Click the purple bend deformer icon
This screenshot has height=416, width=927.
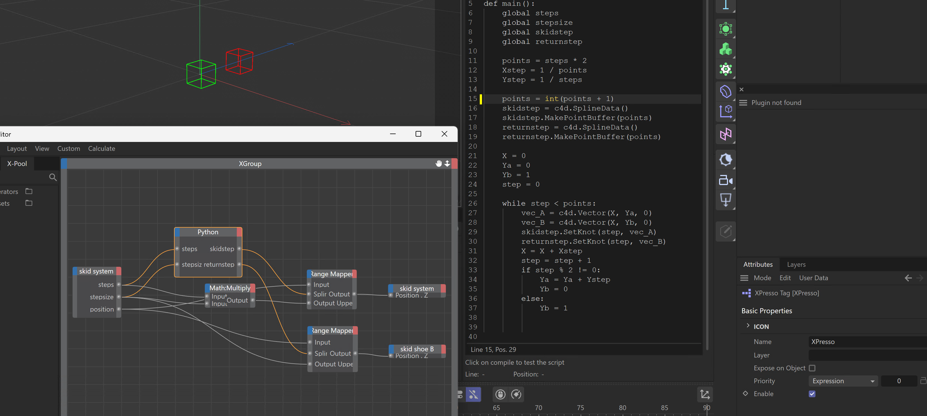pyautogui.click(x=725, y=91)
